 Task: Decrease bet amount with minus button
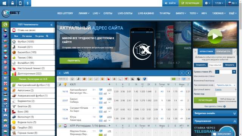click(x=217, y=72)
